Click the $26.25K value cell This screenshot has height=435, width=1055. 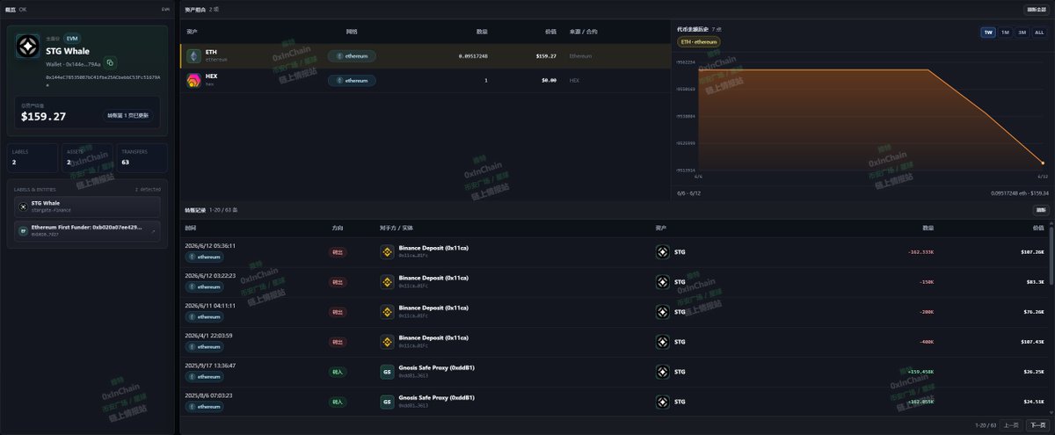[x=1034, y=372]
